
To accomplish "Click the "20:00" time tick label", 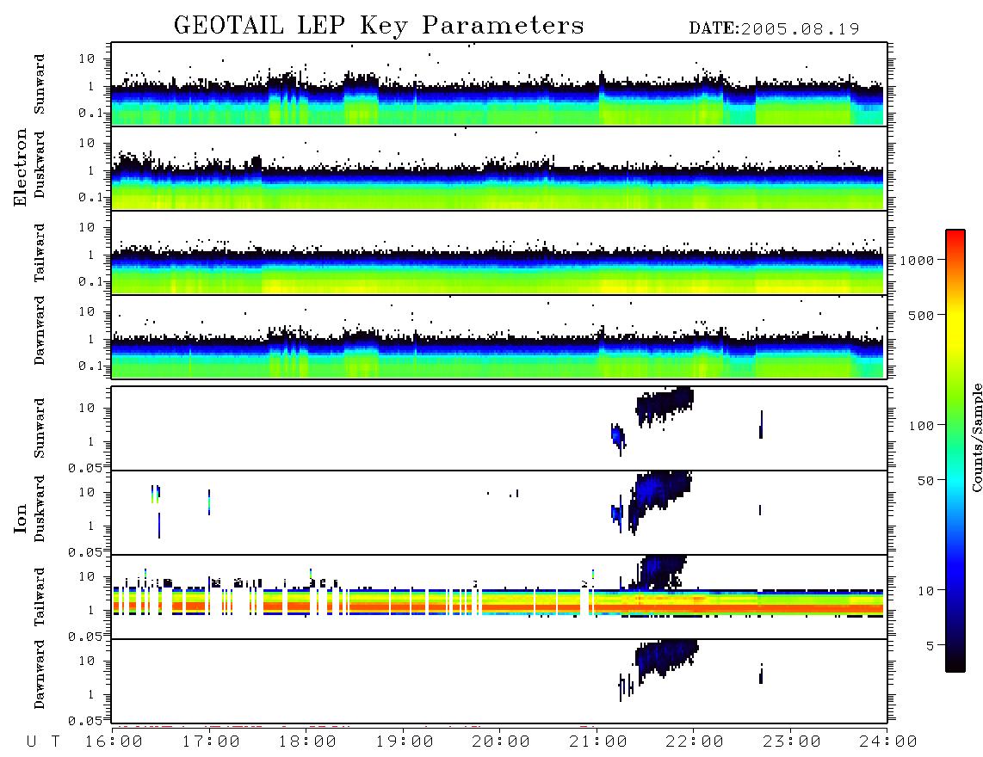I will (501, 742).
